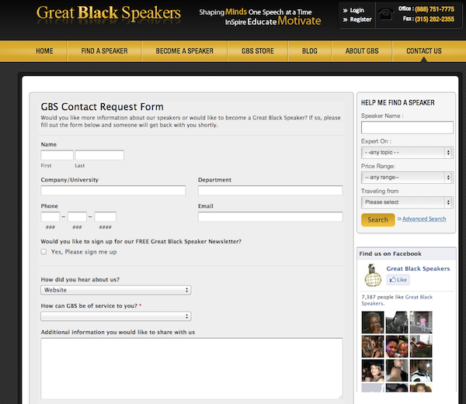Click the office phone number (888) 751-7775
Image resolution: width=466 pixels, height=404 pixels.
(x=434, y=9)
